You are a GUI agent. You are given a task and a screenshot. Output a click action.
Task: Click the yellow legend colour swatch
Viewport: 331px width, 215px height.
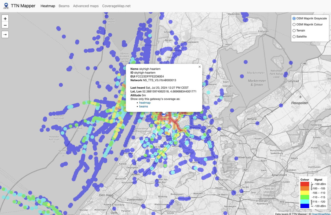305,193
